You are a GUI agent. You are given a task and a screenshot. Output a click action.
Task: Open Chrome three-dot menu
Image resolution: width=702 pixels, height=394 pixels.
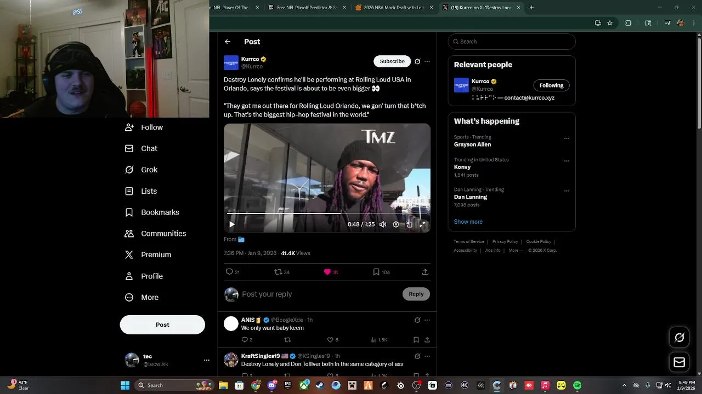tap(693, 23)
